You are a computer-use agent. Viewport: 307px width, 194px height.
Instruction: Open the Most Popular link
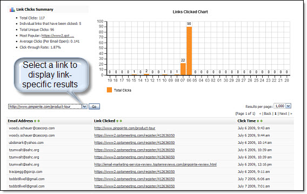coord(57,36)
